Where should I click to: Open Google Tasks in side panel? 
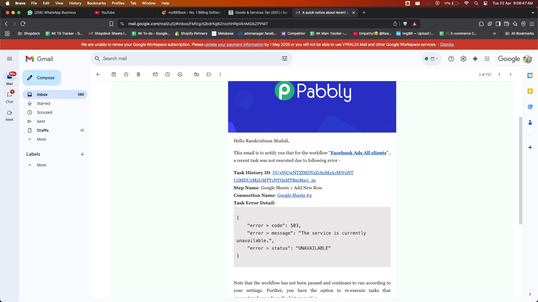pos(530,107)
